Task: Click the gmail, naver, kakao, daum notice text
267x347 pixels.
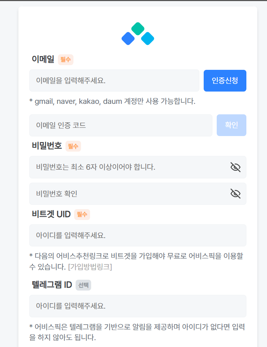Action: click(113, 101)
